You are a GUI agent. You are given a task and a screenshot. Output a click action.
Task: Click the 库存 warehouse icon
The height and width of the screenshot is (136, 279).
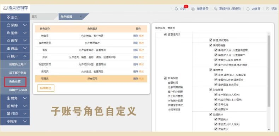click(x=8, y=41)
